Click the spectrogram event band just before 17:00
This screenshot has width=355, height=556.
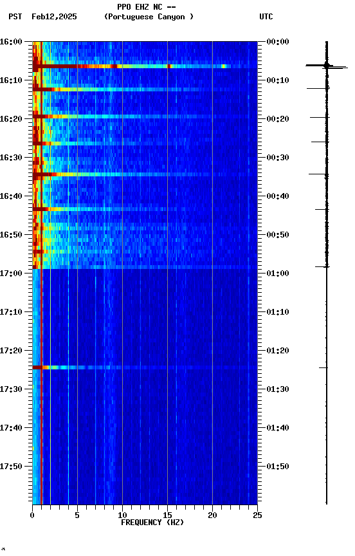pos(145,267)
